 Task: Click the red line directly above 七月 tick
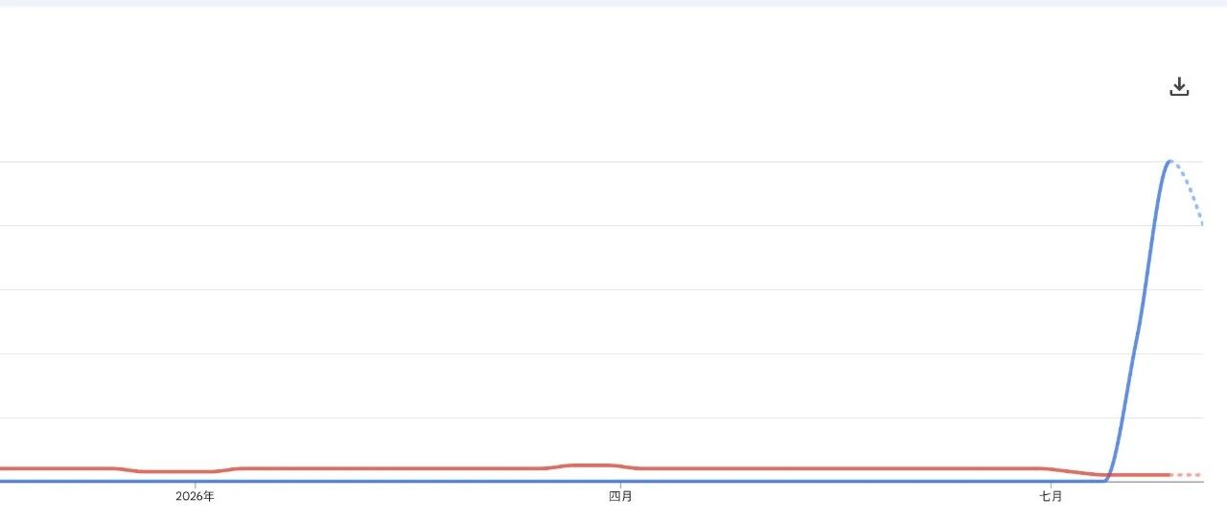pyautogui.click(x=1052, y=469)
